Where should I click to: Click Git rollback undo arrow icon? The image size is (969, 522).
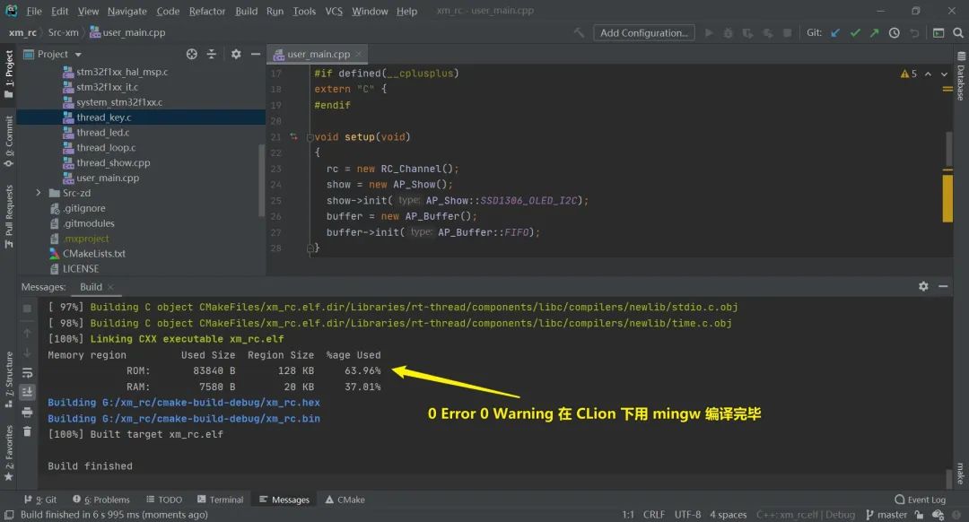click(914, 33)
